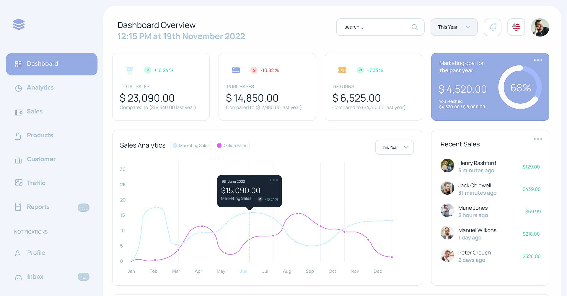The width and height of the screenshot is (567, 296).
Task: Open the Inbox in sidebar
Action: [x=35, y=277]
